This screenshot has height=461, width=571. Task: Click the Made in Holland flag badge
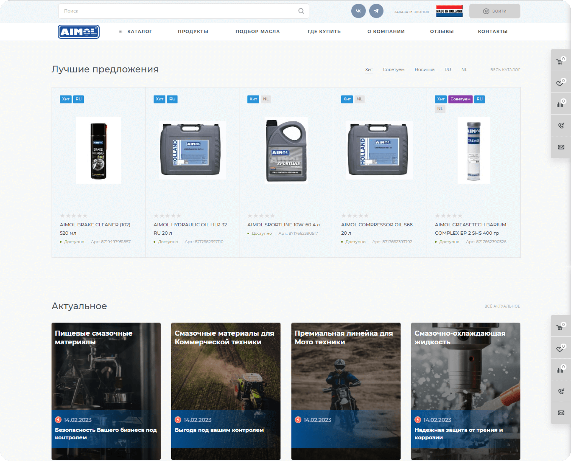[x=449, y=11]
